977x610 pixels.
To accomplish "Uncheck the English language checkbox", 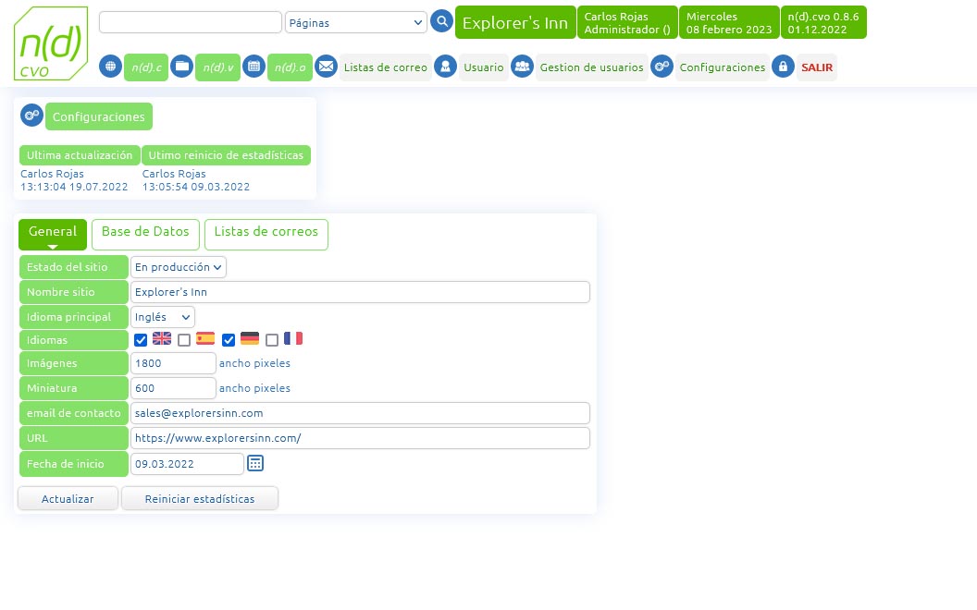I will 141,340.
